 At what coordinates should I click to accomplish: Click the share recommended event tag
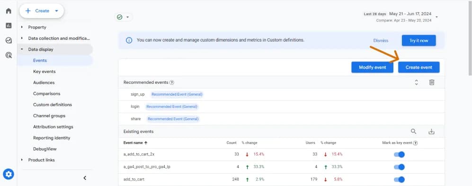pyautogui.click(x=173, y=119)
